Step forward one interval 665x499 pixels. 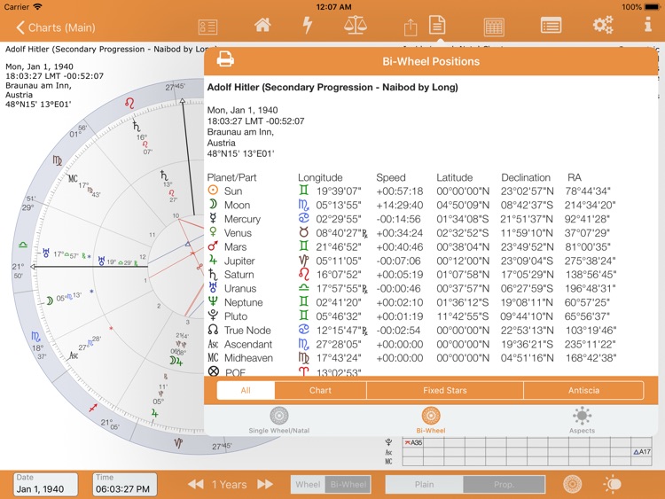pyautogui.click(x=265, y=484)
